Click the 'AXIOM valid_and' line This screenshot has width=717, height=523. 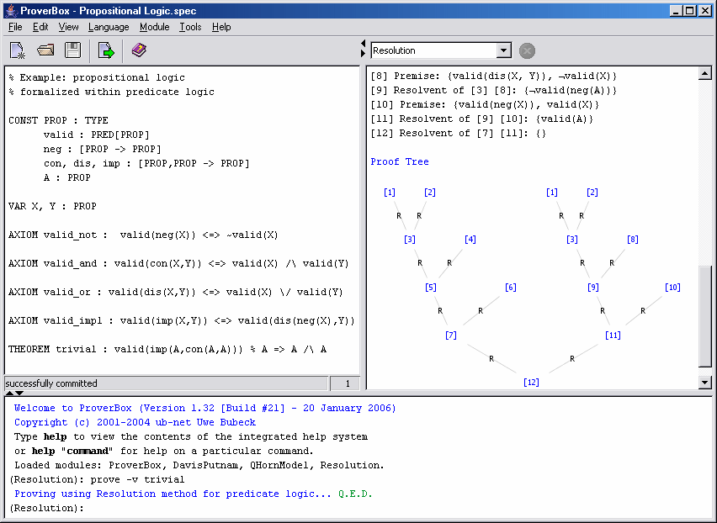[x=178, y=263]
